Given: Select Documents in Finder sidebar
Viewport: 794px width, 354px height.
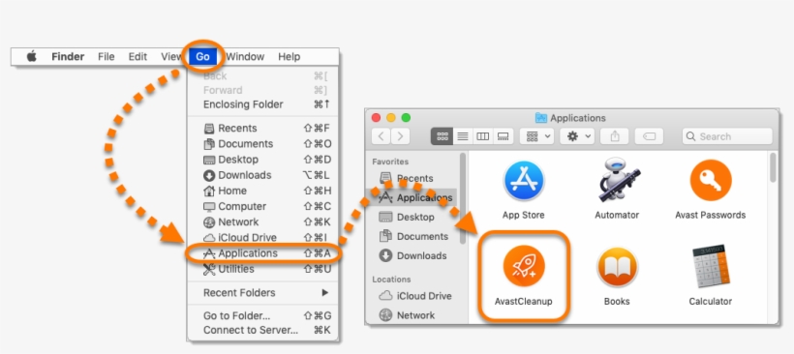Looking at the screenshot, I should [412, 236].
